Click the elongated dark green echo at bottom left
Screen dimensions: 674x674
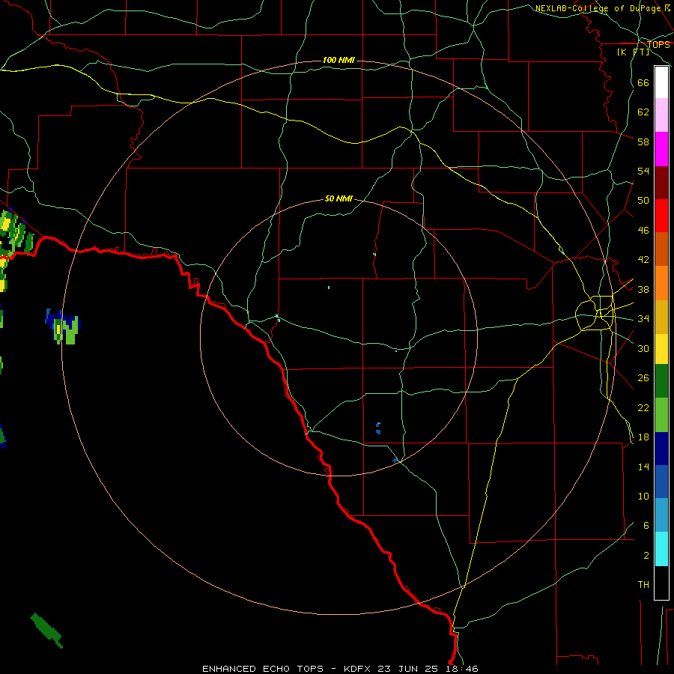pyautogui.click(x=47, y=630)
